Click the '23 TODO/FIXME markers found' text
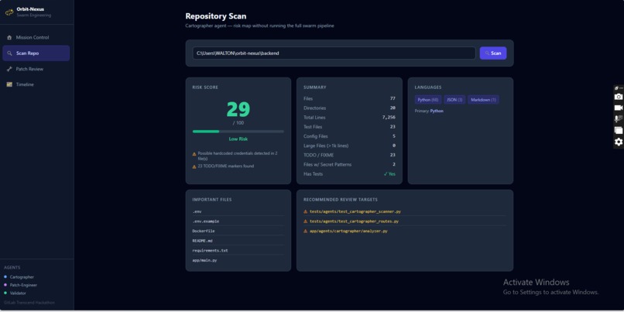Viewport: 624px width, 312px height. [225, 166]
